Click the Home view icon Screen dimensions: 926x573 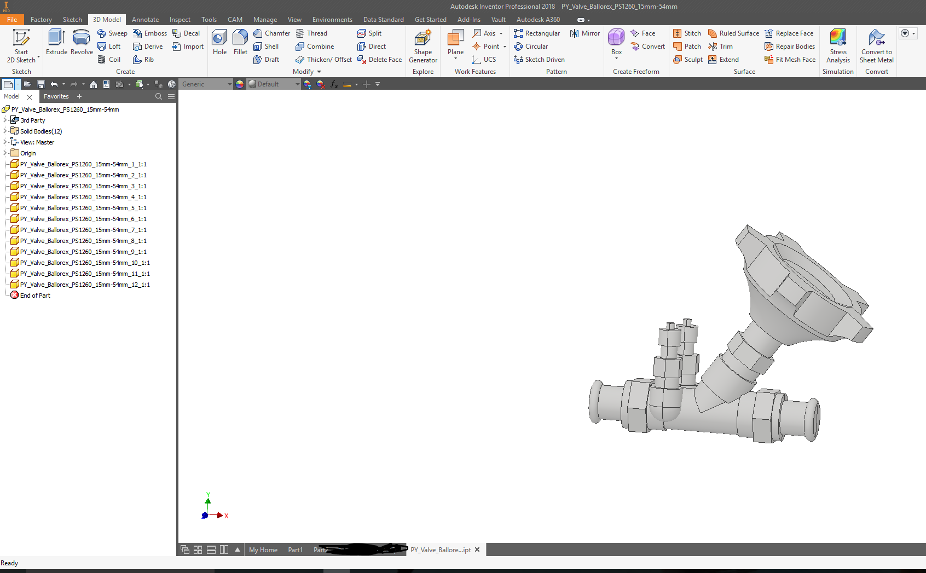(x=94, y=84)
